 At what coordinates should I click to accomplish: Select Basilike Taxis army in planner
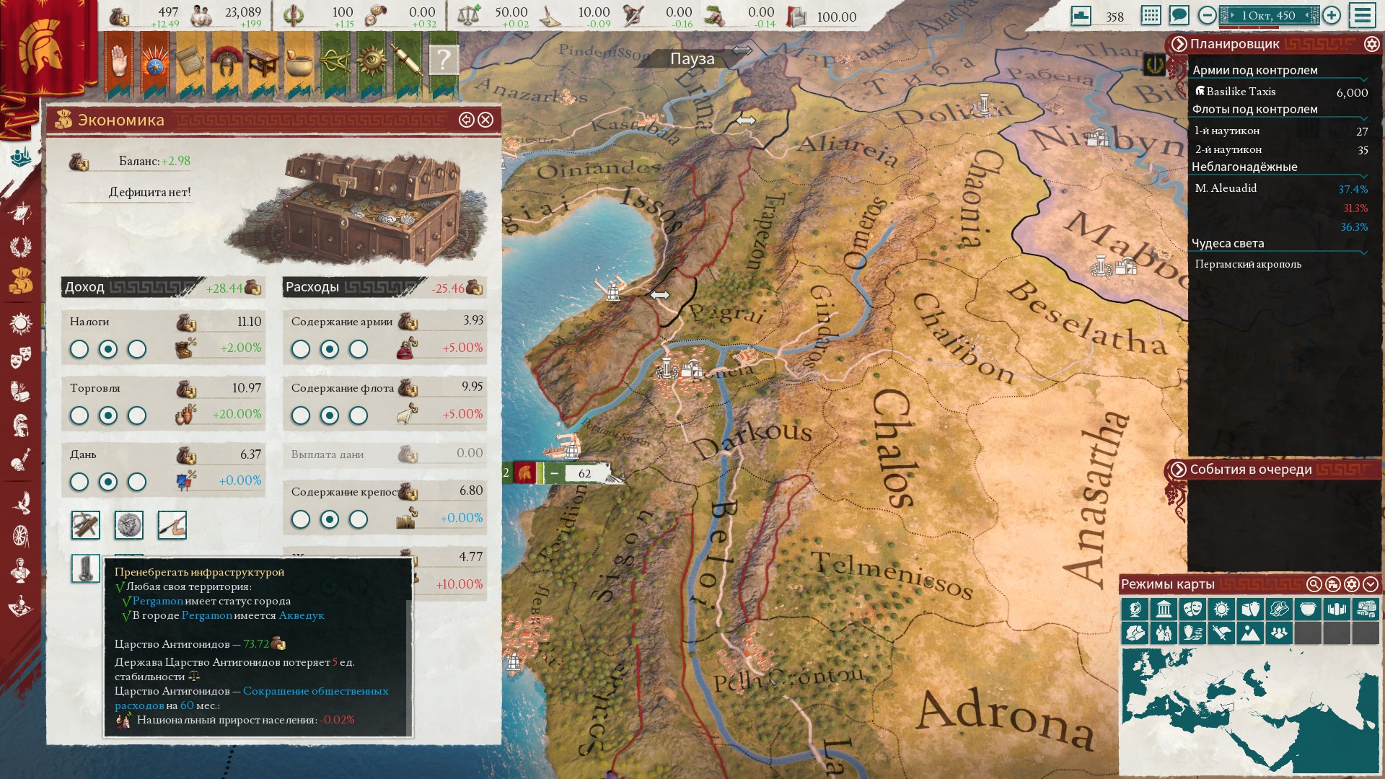coord(1241,92)
